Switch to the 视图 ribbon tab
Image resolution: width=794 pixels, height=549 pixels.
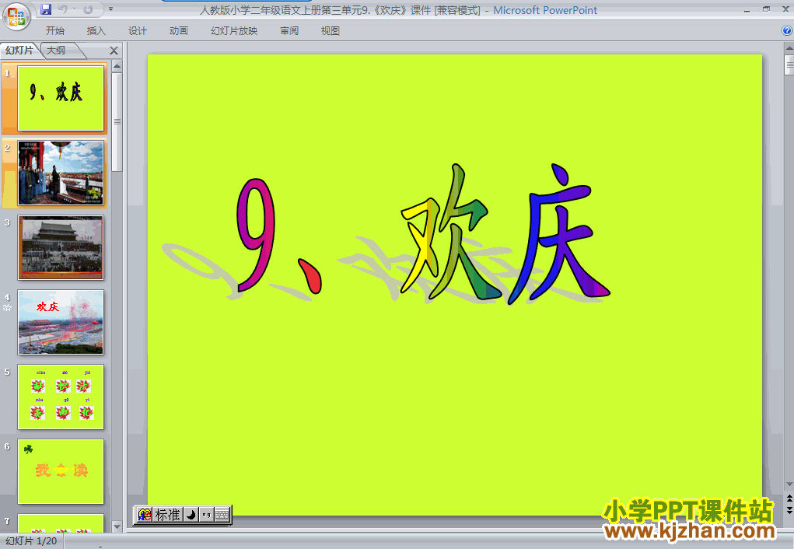[331, 31]
